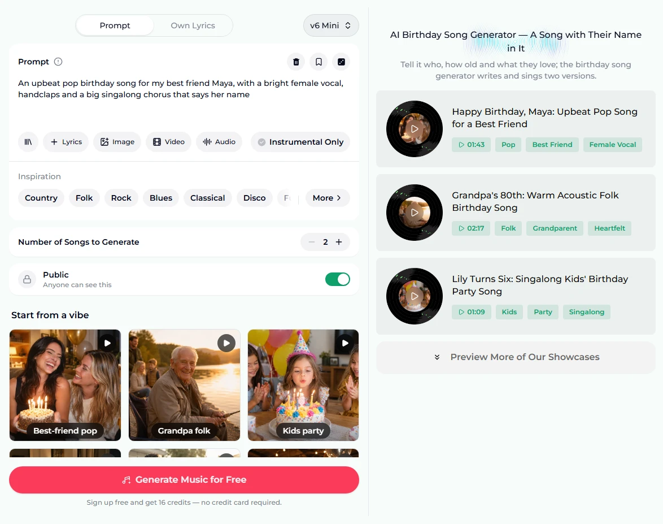The height and width of the screenshot is (524, 663).
Task: Pick the Blues inspiration chip
Action: point(161,198)
